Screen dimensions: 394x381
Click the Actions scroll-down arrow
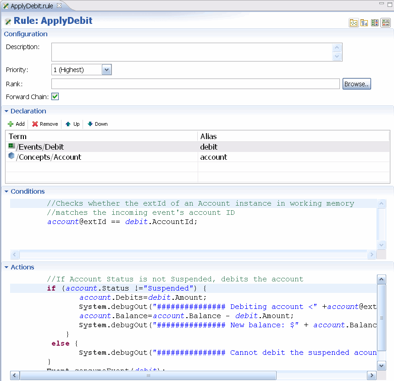click(x=381, y=365)
